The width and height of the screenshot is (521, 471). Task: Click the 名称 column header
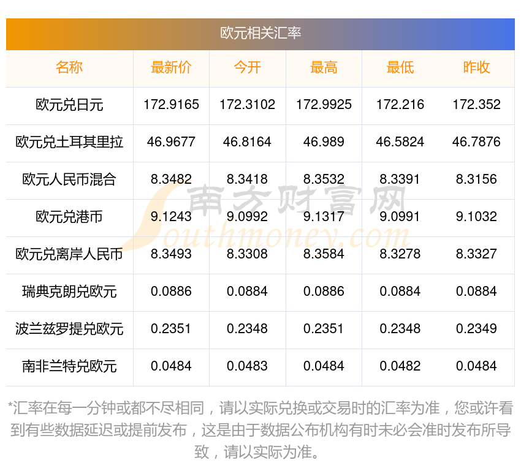click(x=69, y=67)
